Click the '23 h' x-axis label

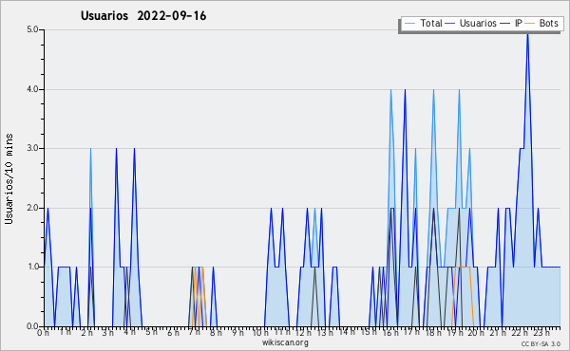pos(541,333)
